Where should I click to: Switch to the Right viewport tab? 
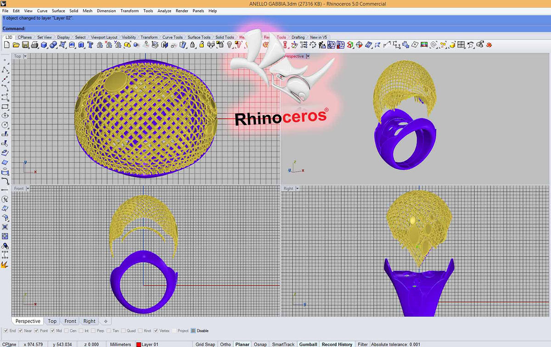tap(90, 321)
